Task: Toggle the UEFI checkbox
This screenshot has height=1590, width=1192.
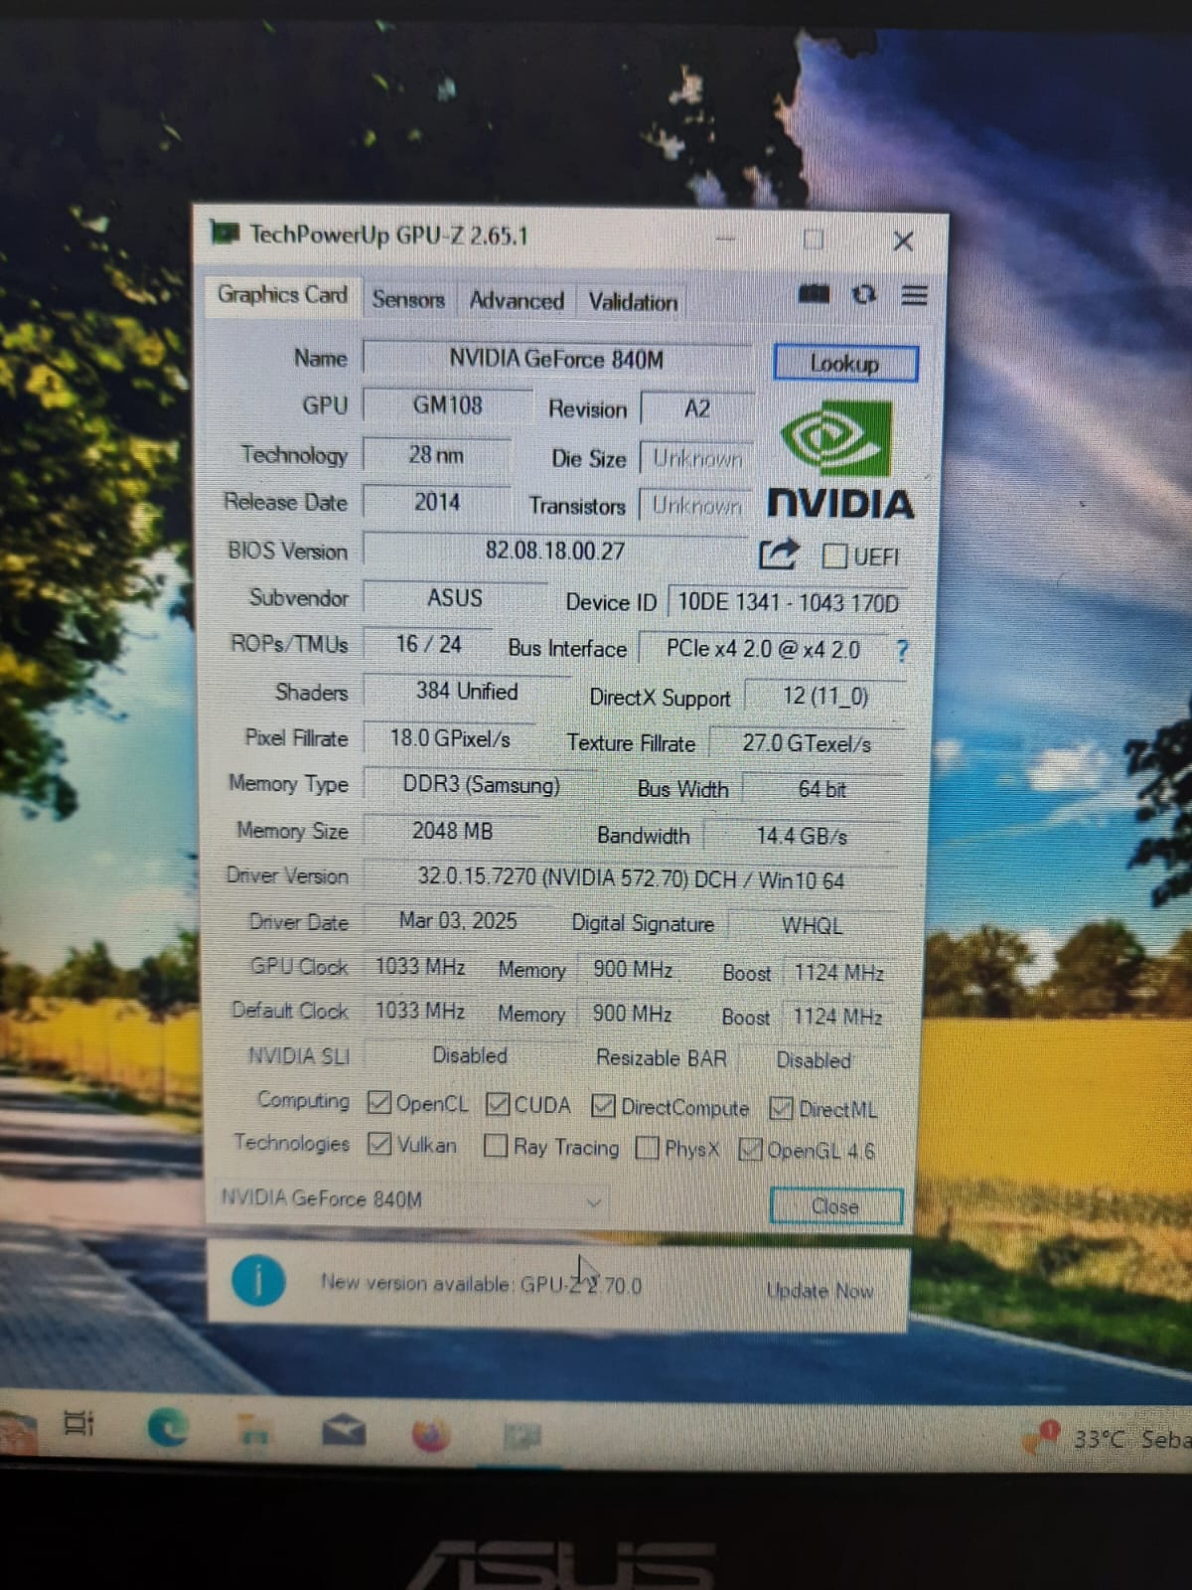Action: (834, 556)
